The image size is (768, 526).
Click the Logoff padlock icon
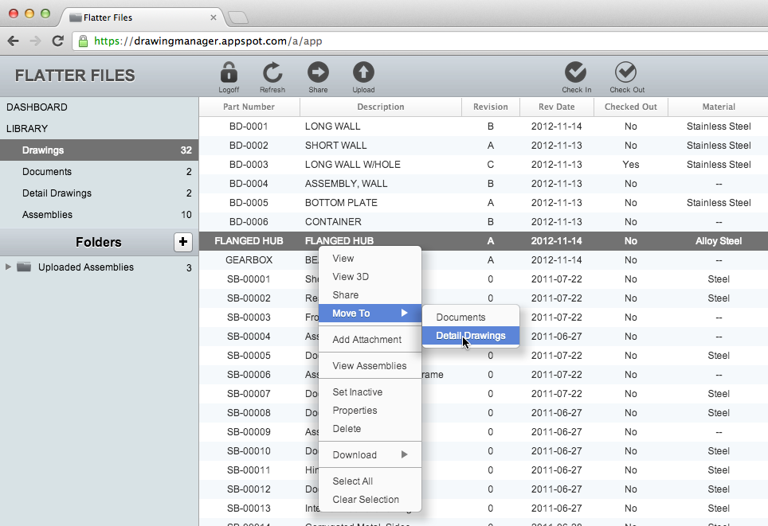pos(229,72)
